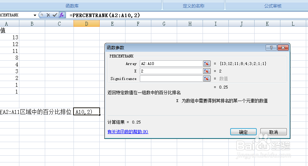Select column G header
The image size is (308, 166).
coord(164,24)
